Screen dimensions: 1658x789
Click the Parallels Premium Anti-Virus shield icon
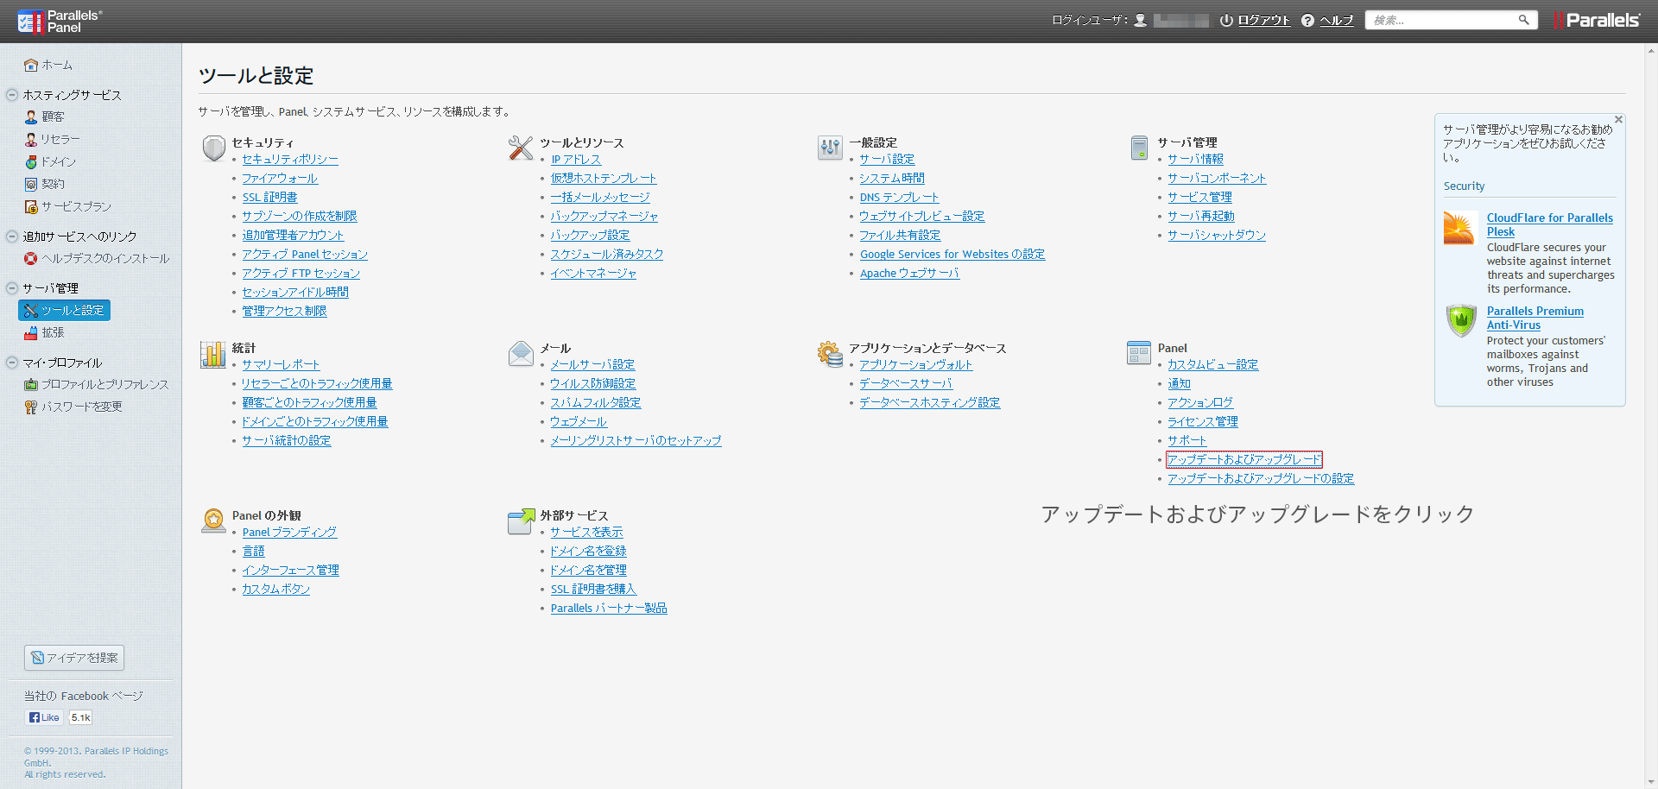pyautogui.click(x=1461, y=321)
